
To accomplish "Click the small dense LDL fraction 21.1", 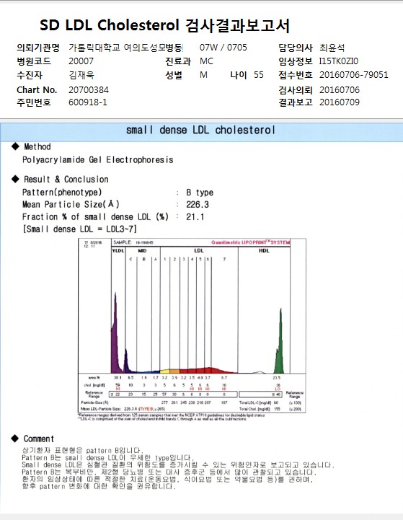I will tap(195, 216).
